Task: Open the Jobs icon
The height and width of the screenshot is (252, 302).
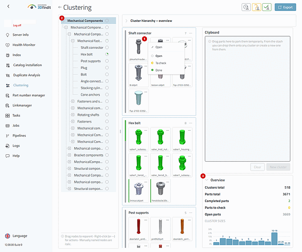Action: (8, 126)
